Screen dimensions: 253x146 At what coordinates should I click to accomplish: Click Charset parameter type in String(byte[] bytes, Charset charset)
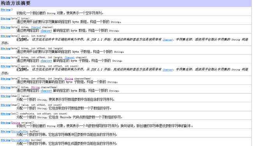pos(36,27)
